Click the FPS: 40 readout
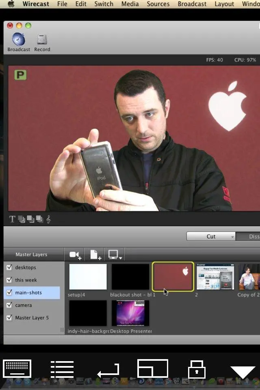The height and width of the screenshot is (390, 260). pos(214,60)
